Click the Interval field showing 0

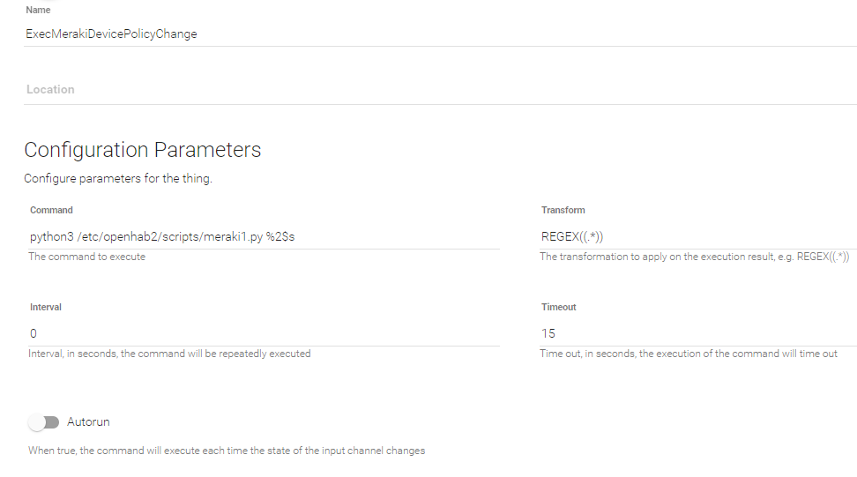pos(263,333)
